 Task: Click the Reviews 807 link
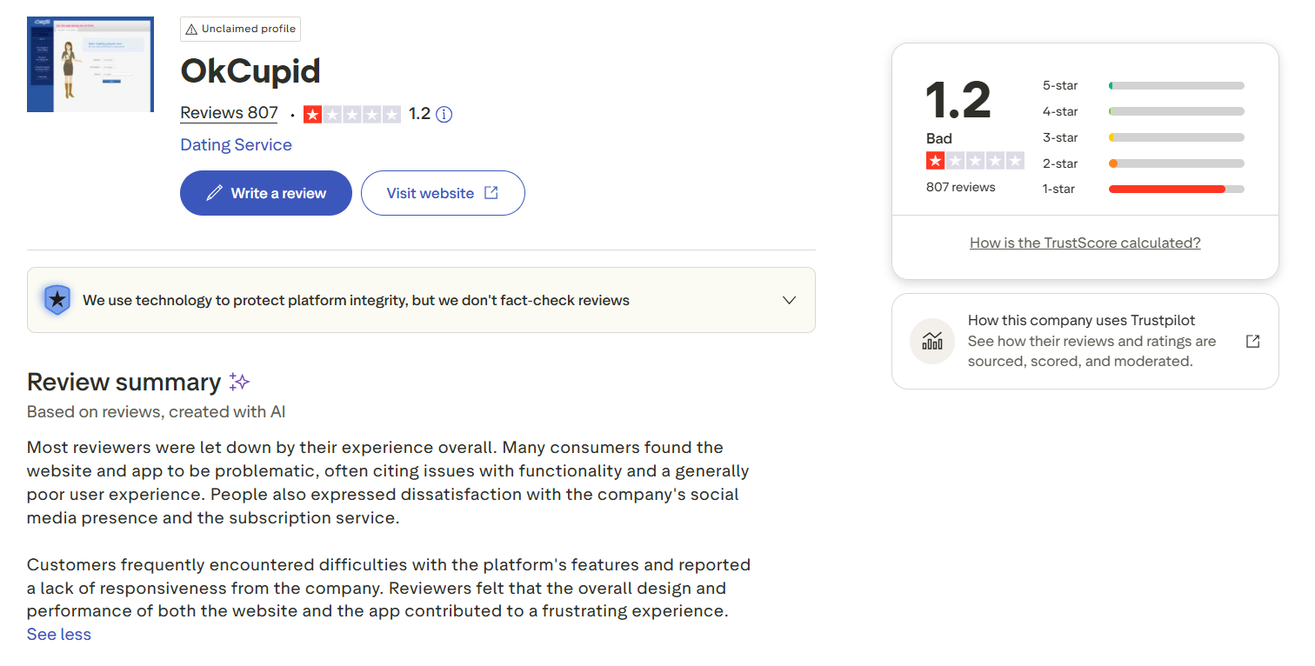229,113
